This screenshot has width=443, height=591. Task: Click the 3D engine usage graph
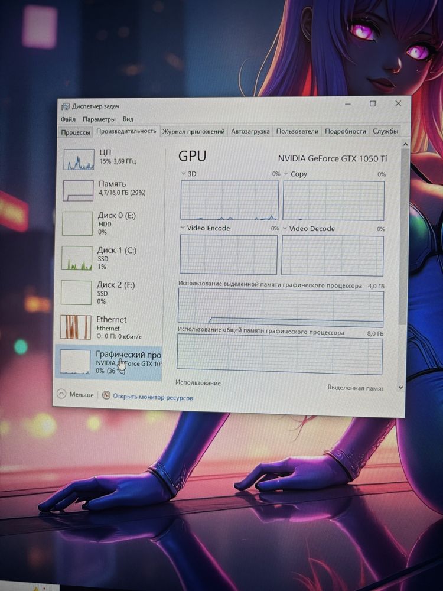point(229,200)
